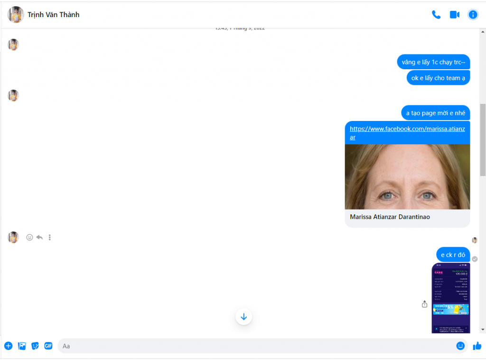Open the sent payment screenshot image
This screenshot has height=360, width=486.
(x=451, y=298)
